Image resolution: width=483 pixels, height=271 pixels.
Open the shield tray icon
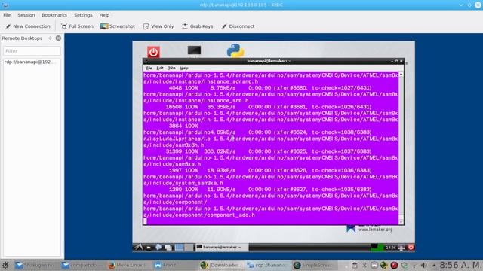click(405, 266)
